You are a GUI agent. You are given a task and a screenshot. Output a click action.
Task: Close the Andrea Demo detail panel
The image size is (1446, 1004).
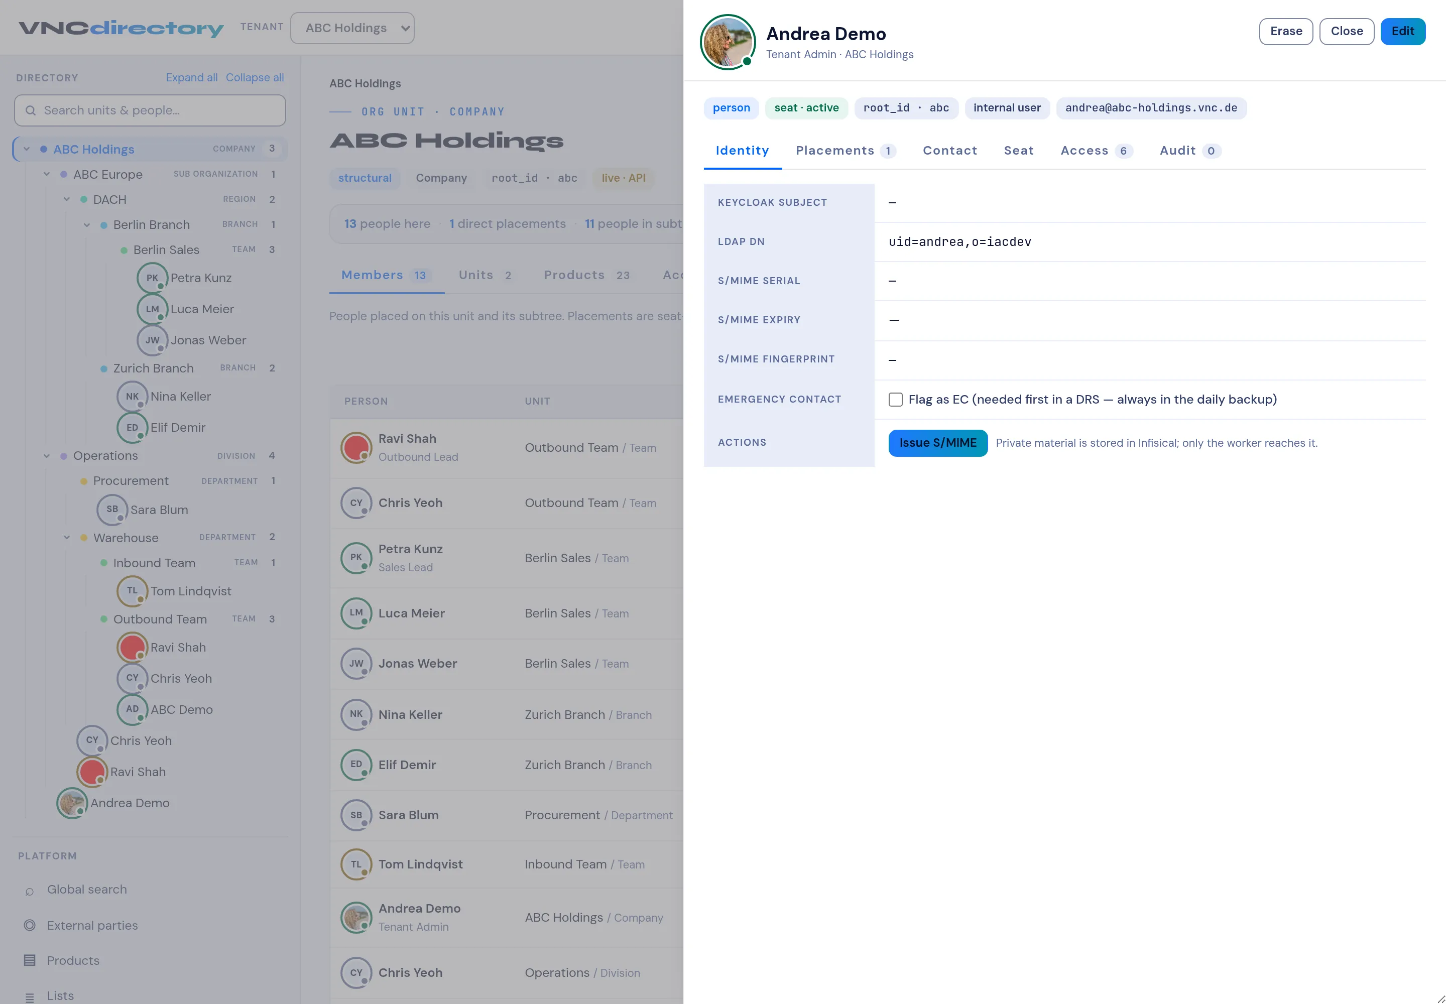tap(1347, 32)
